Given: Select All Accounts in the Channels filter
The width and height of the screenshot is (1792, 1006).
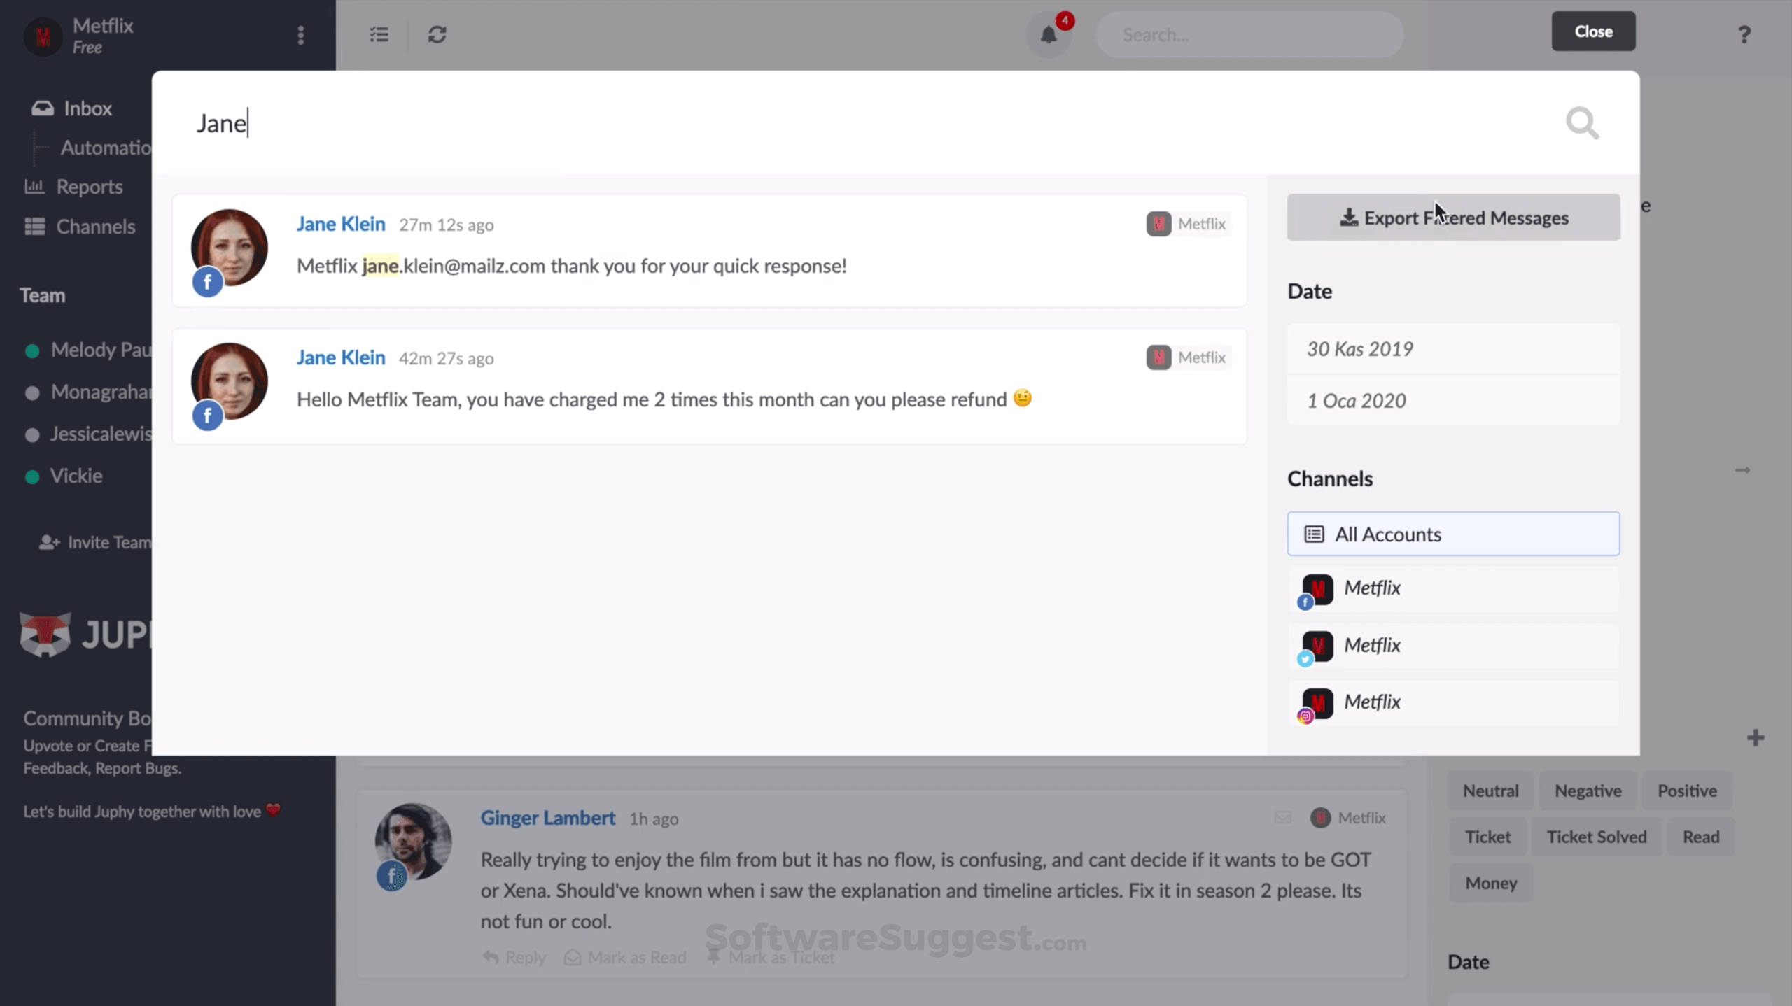Looking at the screenshot, I should [1453, 534].
